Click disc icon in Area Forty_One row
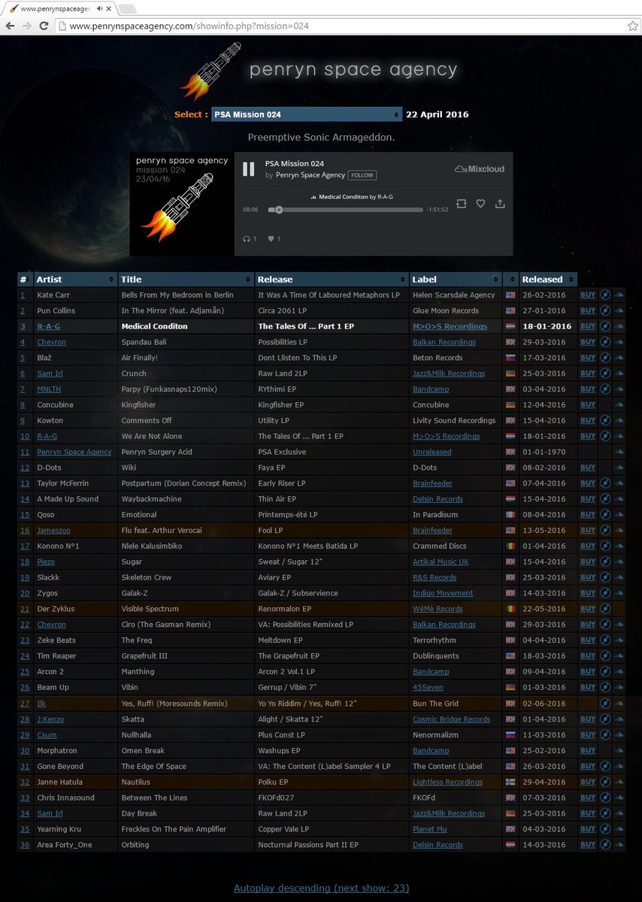 coord(604,844)
